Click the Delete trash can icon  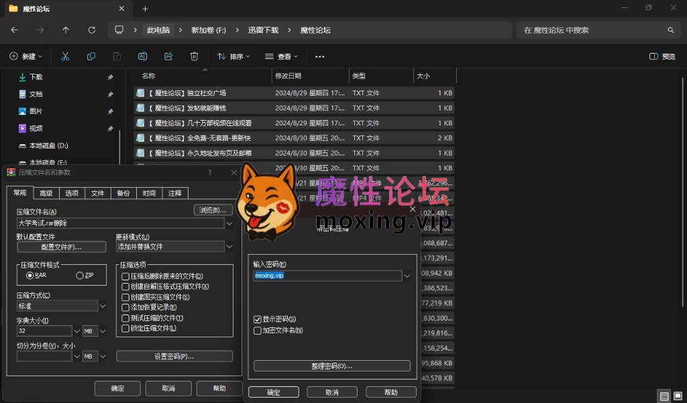click(x=194, y=56)
